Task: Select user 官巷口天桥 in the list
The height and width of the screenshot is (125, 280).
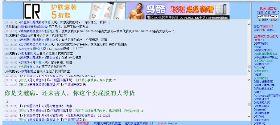Action: (262, 99)
